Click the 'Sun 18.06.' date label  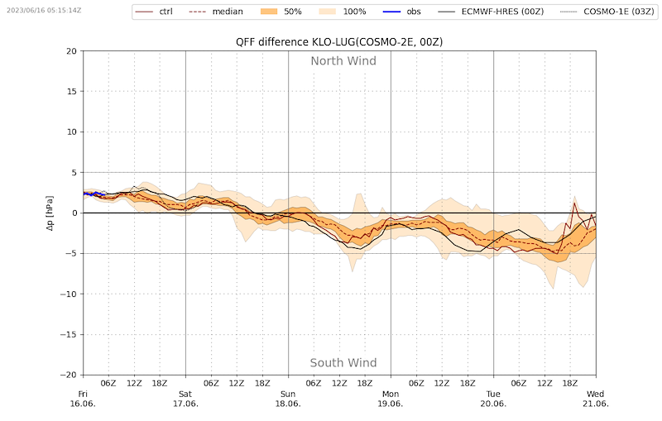(288, 399)
